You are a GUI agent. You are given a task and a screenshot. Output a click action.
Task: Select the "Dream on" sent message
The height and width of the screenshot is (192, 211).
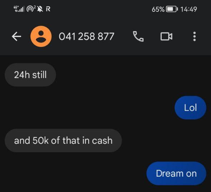click(x=176, y=173)
